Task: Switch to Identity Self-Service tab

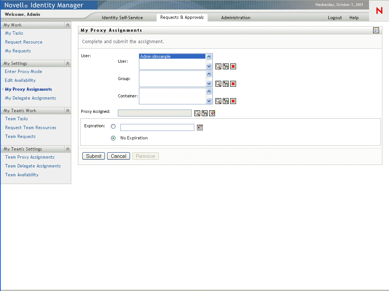Action: point(122,18)
